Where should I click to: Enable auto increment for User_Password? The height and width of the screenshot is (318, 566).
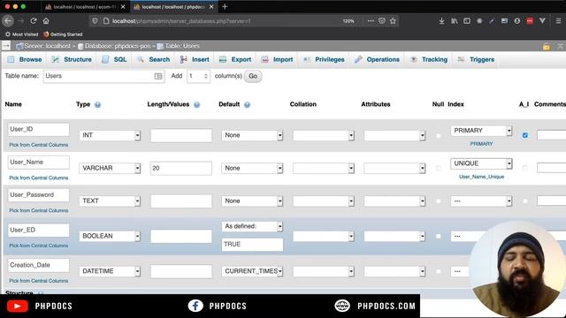(524, 201)
